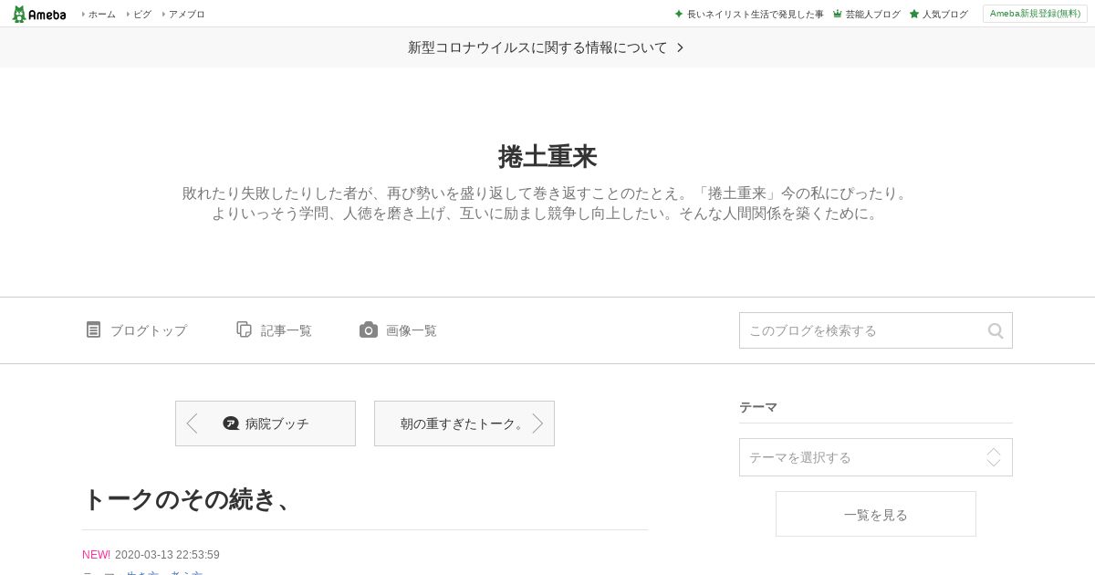Click the article title トークのその続き、

coord(189,499)
